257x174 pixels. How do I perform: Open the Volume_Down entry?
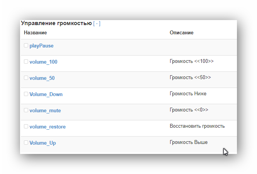point(46,95)
